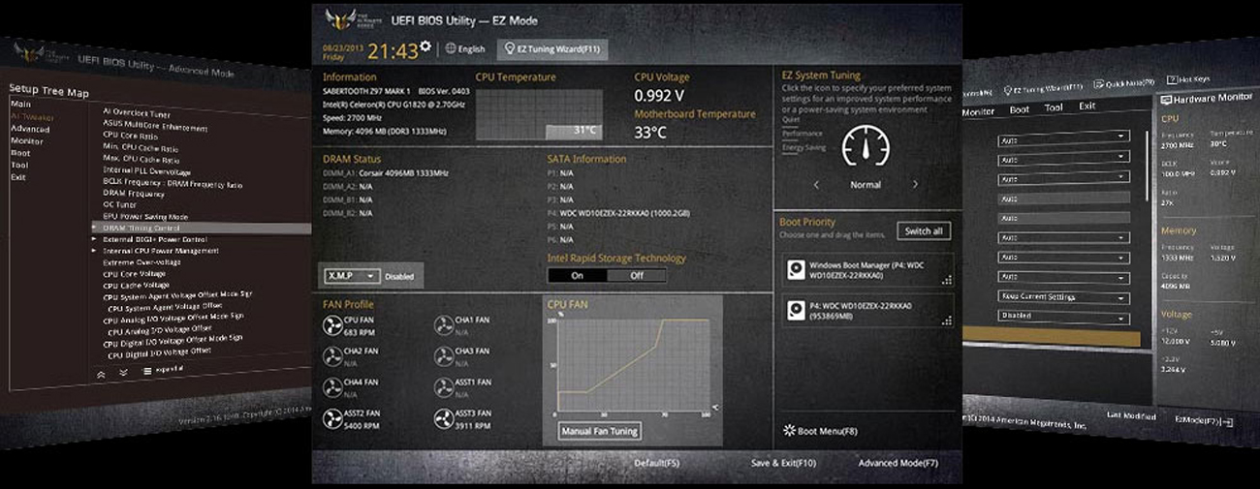Image resolution: width=1260 pixels, height=489 pixels.
Task: Turn Intel Rapid Storage Technology Off
Action: coord(637,275)
